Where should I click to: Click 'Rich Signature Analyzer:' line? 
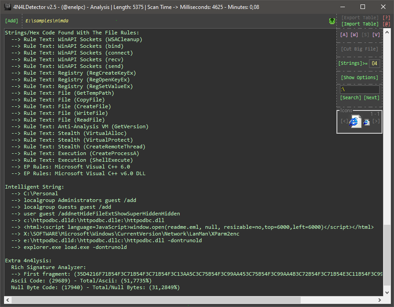pyautogui.click(x=49, y=268)
